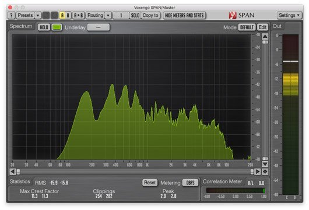Screen dimensions: 309x210
Task: Click the window title Voxengo SPAN/Master
Action: (154, 8)
